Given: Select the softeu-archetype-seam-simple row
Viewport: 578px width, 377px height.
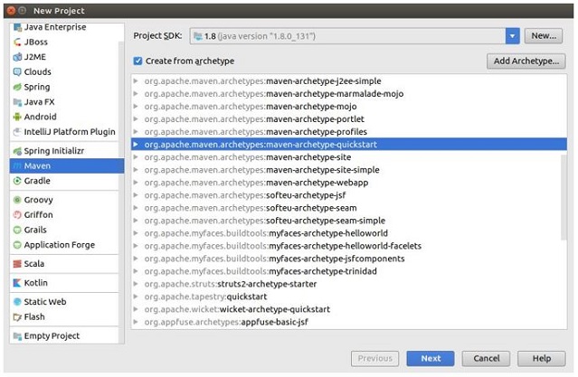Looking at the screenshot, I should 349,221.
